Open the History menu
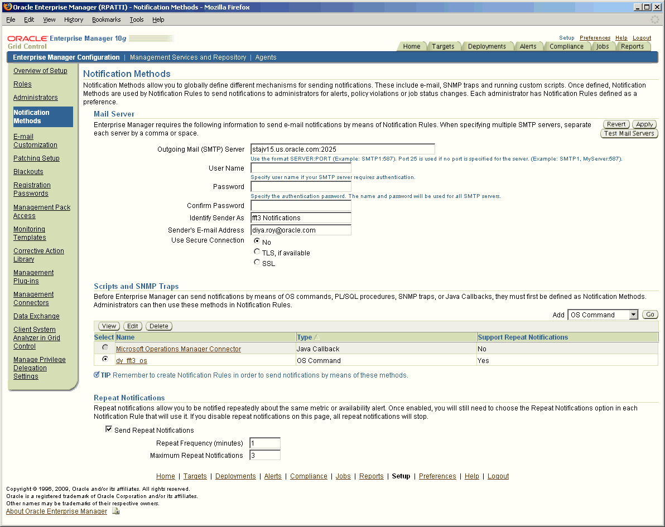Image resolution: width=665 pixels, height=527 pixels. (74, 20)
